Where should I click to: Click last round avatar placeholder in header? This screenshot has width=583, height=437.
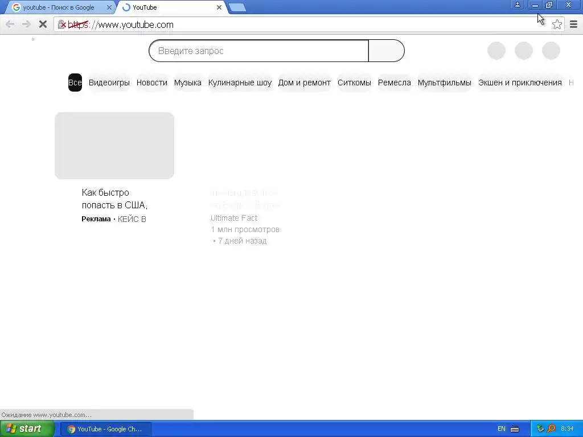(x=551, y=51)
